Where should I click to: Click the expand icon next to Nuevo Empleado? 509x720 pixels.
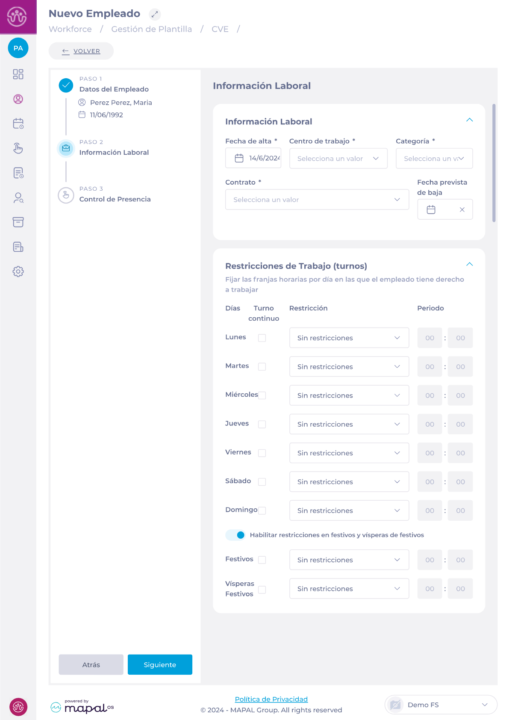(155, 14)
